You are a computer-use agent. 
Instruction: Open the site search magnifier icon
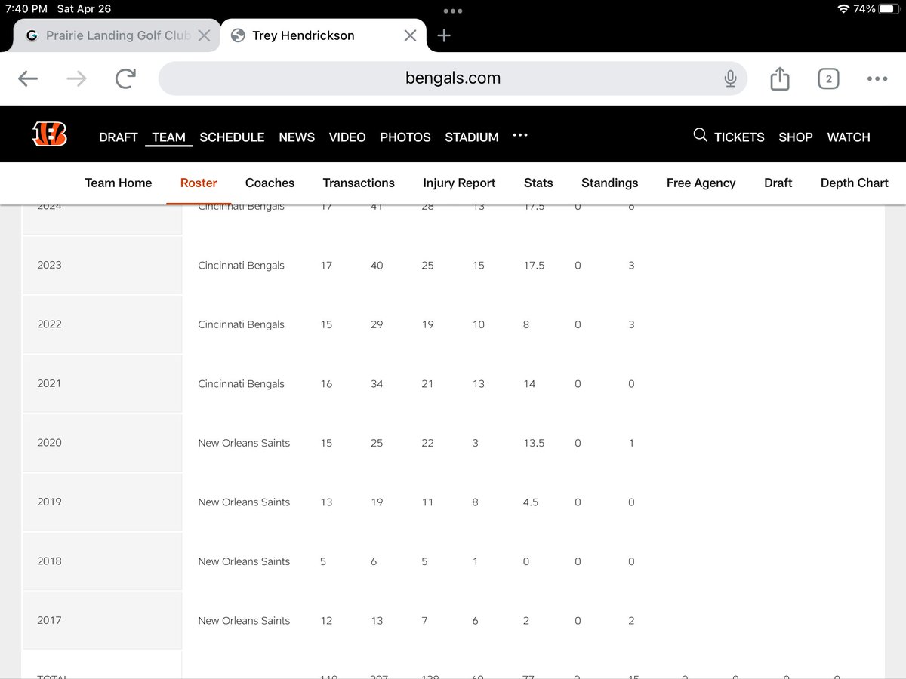[700, 135]
